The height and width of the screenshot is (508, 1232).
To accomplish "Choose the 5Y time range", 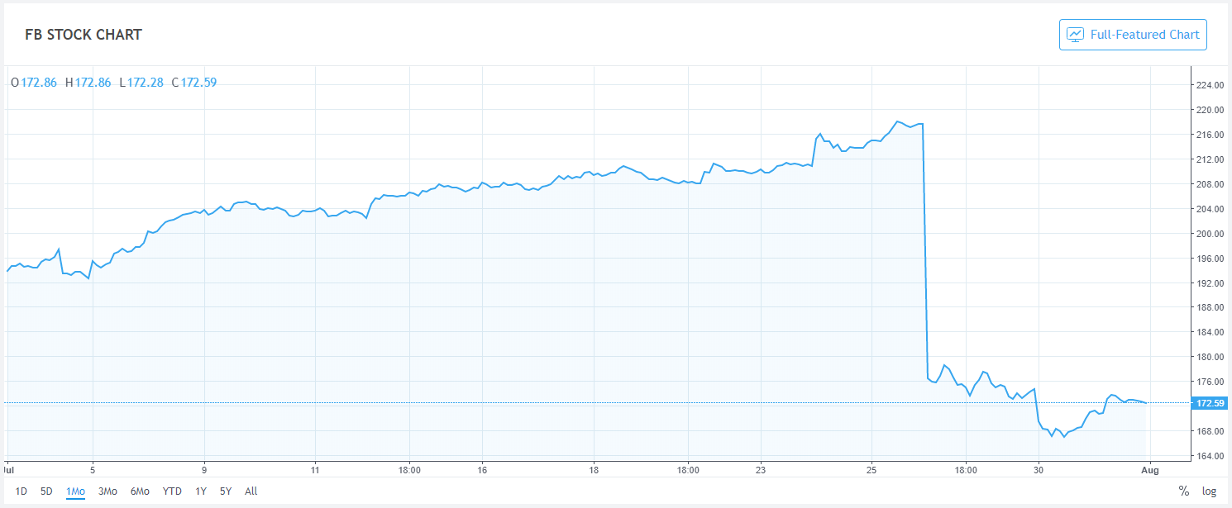I will (226, 491).
